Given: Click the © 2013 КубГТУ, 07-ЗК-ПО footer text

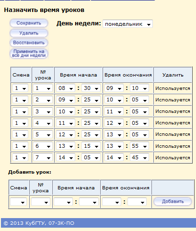Looking at the screenshot, I should [x=39, y=223].
